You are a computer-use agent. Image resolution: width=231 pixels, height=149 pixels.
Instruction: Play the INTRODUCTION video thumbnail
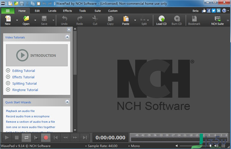37,55
